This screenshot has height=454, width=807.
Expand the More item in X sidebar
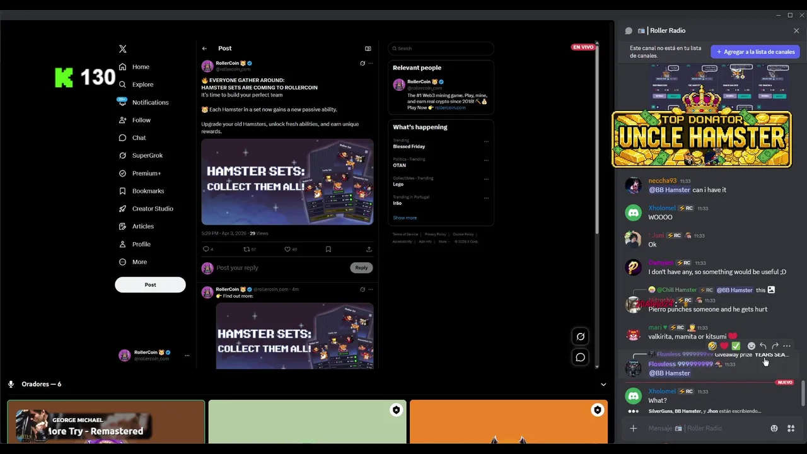[133, 262]
